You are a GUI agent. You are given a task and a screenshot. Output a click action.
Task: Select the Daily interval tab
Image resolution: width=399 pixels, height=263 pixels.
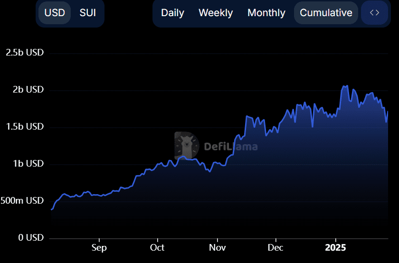click(x=172, y=13)
